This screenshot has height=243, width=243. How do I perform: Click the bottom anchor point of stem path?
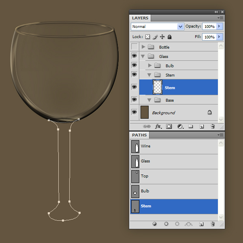pos(63,220)
